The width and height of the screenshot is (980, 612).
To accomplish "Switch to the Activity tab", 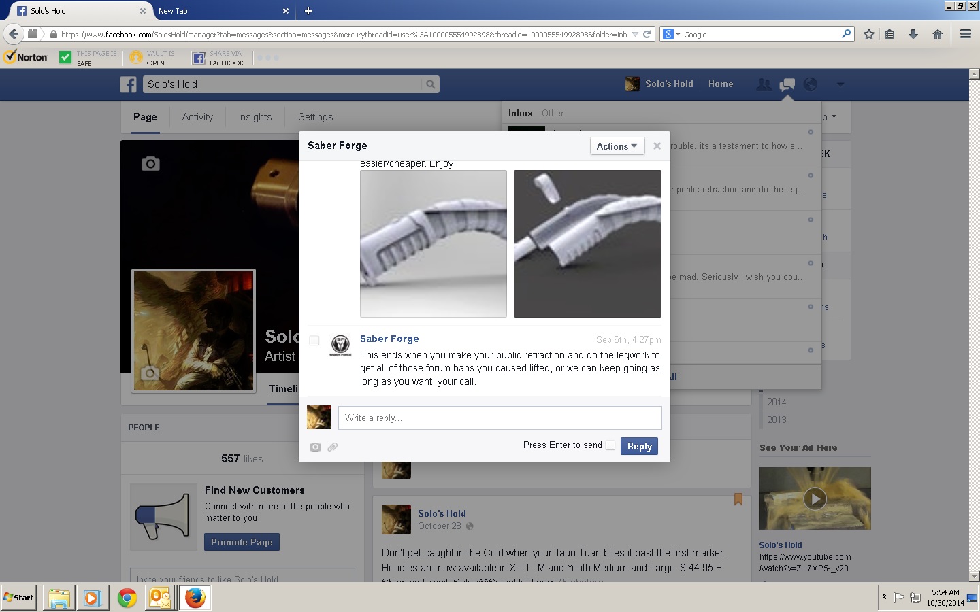I will 197,117.
